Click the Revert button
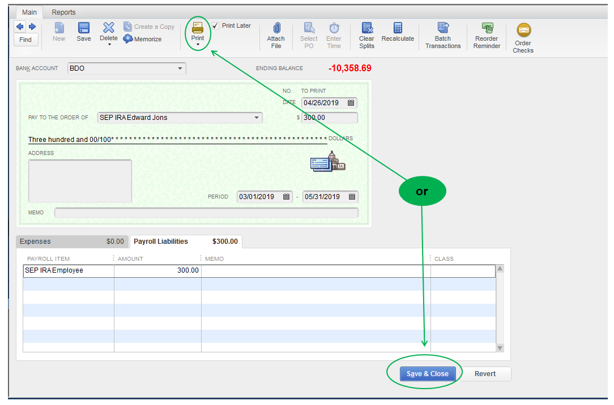This screenshot has height=405, width=614. (x=485, y=374)
